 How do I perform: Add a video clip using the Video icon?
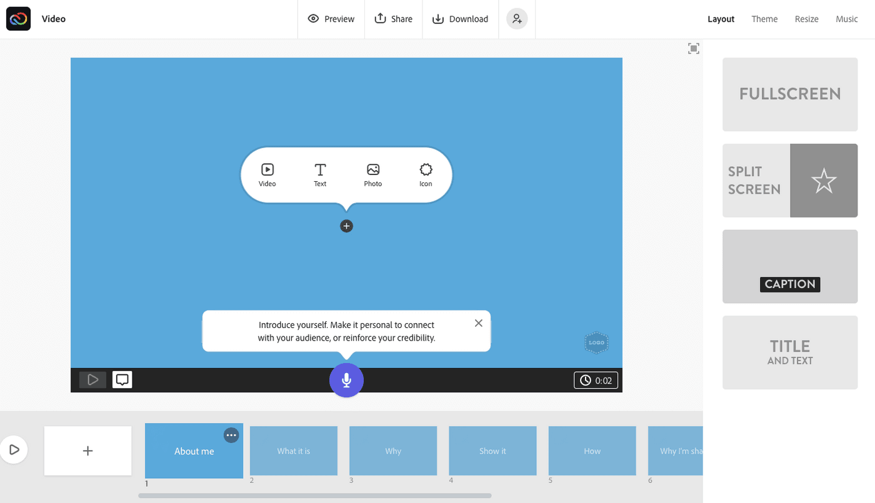[x=267, y=174]
